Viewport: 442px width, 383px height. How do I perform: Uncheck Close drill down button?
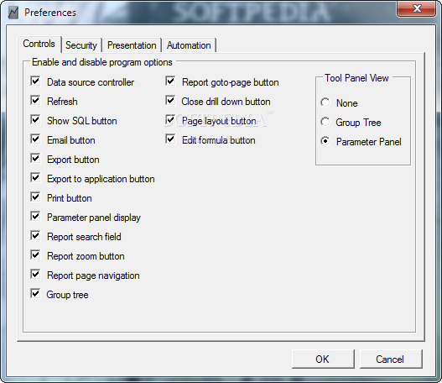pyautogui.click(x=170, y=100)
